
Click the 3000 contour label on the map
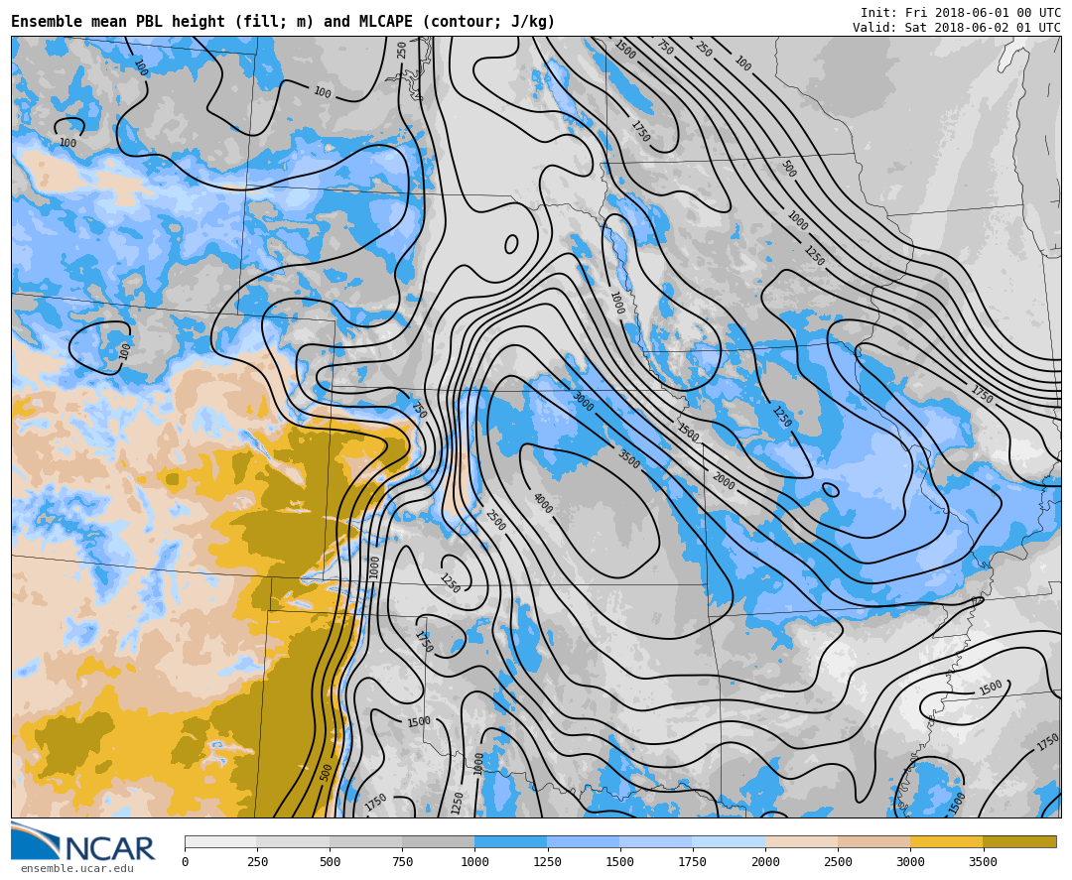[x=582, y=402]
